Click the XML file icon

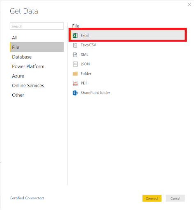click(75, 55)
